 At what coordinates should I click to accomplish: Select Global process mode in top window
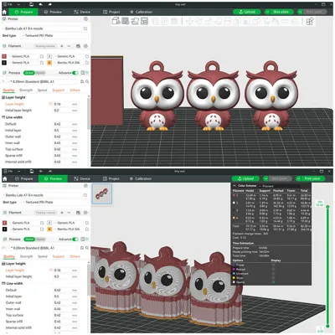point(28,73)
